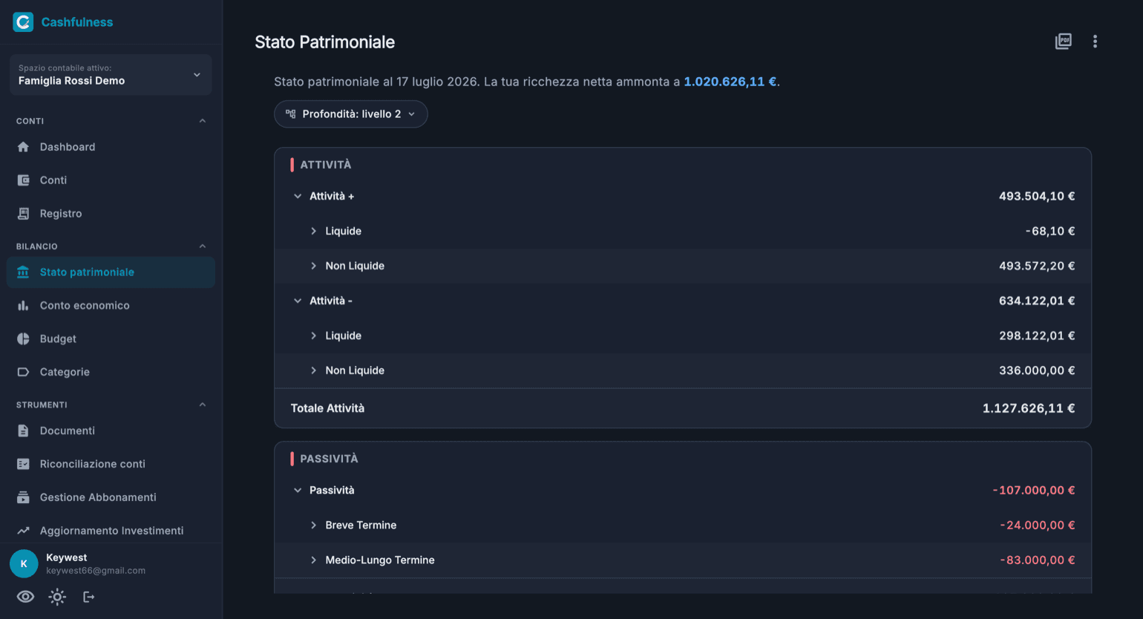1143x619 pixels.
Task: Open the Profondità: livello 2 dropdown
Action: pos(351,114)
